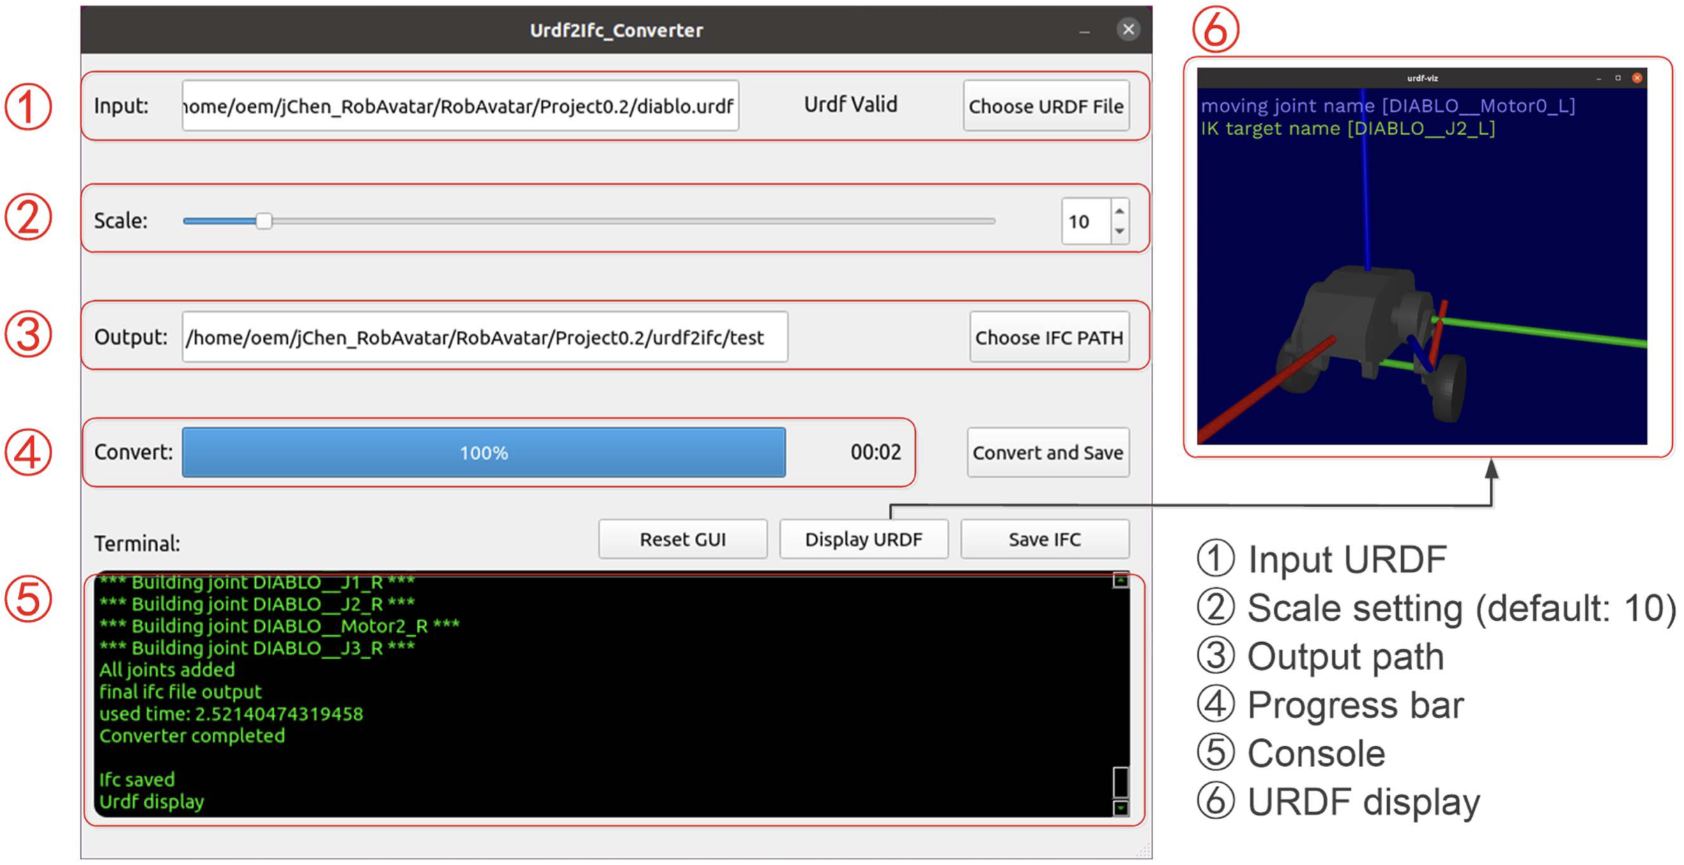Close the Urdf2Ifc_Converter window

(1128, 29)
